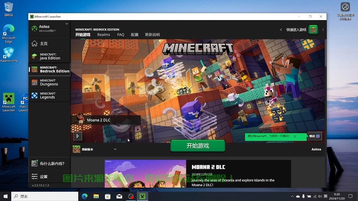The width and height of the screenshot is (358, 201).
Task: Switch to the Realms tab
Action: (x=103, y=35)
